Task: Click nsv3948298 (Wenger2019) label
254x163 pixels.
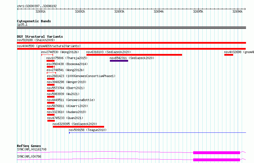Action: pos(66,82)
